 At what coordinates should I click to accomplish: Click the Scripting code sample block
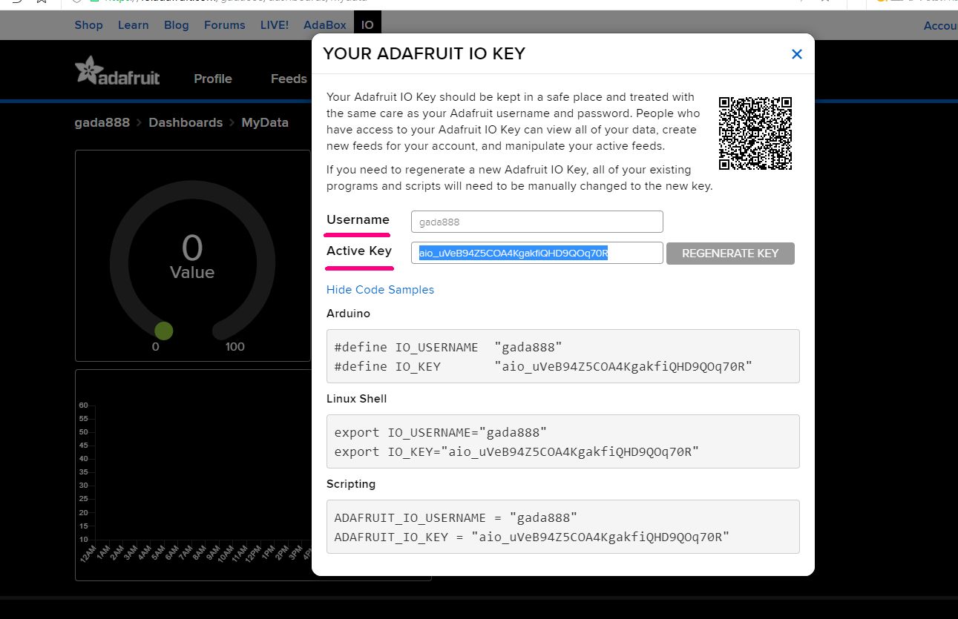click(562, 527)
